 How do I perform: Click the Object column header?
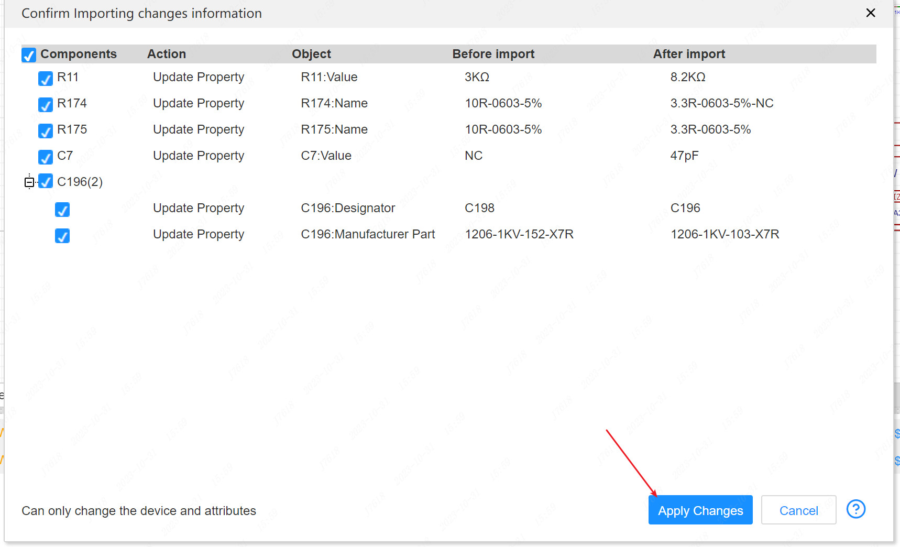(311, 54)
